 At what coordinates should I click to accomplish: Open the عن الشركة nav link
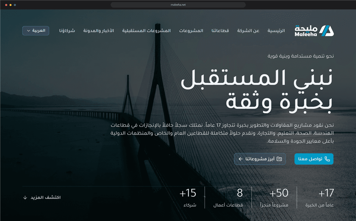point(248,31)
